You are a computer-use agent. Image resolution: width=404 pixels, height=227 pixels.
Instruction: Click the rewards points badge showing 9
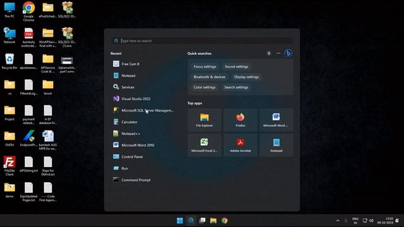click(269, 53)
